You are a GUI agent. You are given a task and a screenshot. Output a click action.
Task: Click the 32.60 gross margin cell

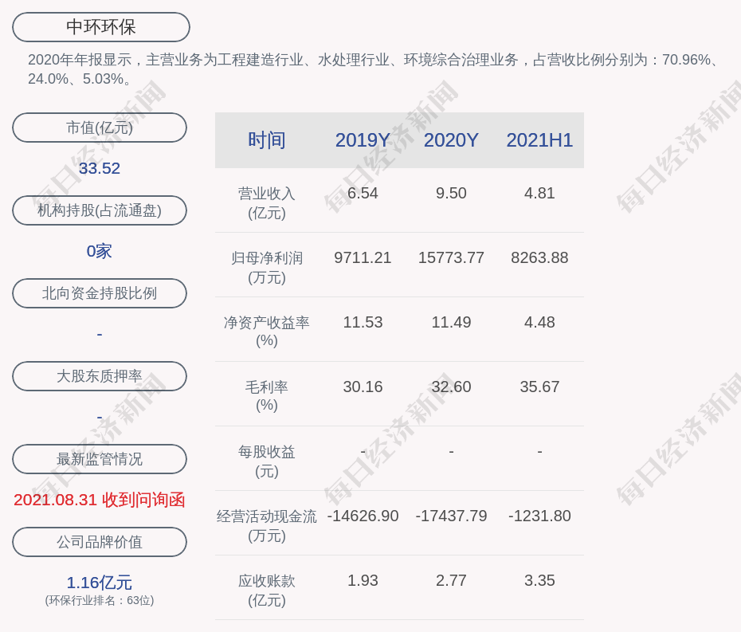451,387
